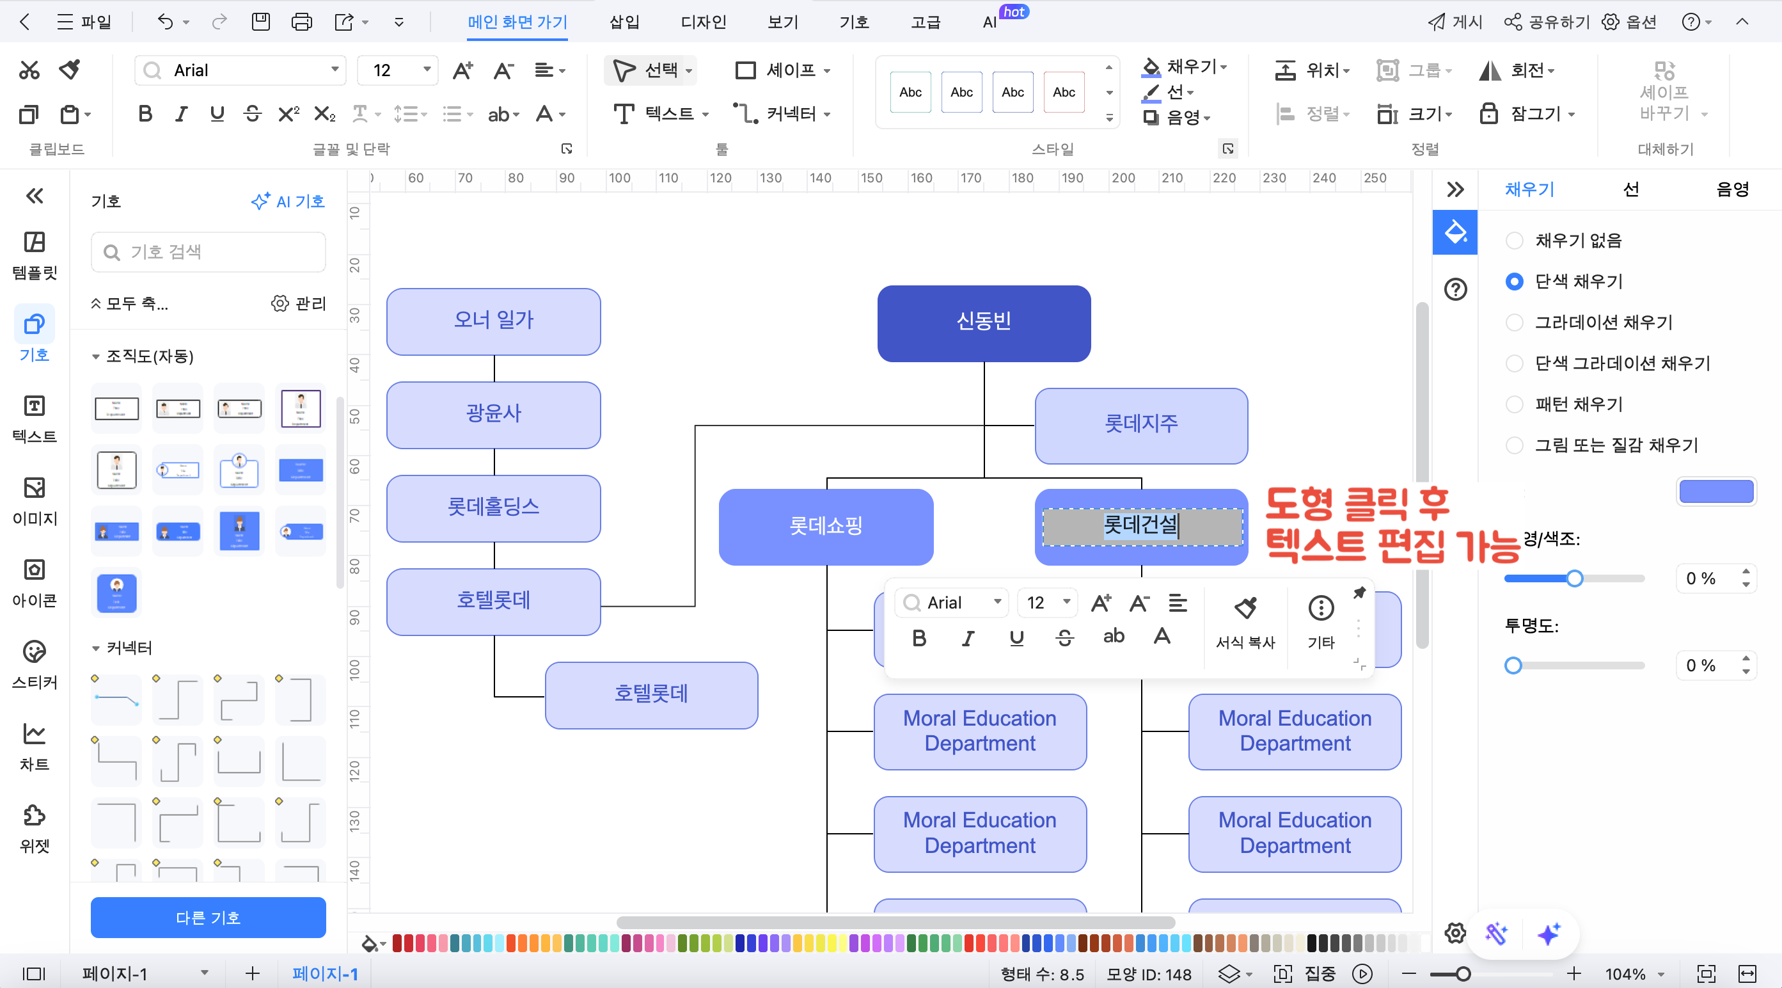Open 옵션 settings in top bar
Image resolution: width=1782 pixels, height=988 pixels.
pyautogui.click(x=1629, y=22)
